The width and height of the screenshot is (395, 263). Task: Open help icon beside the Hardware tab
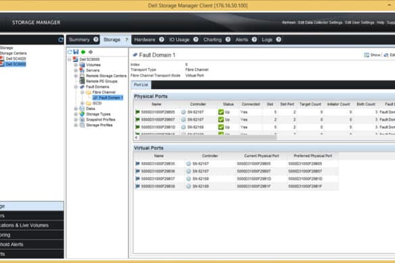click(161, 40)
